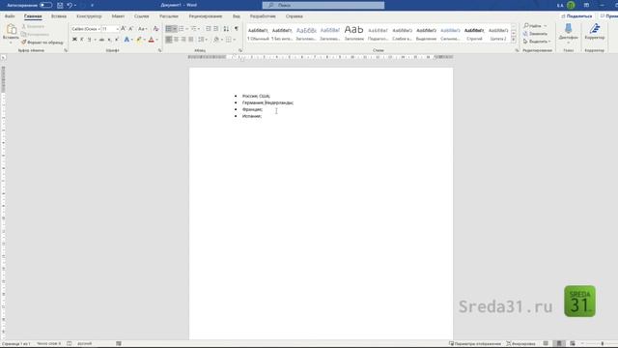Click the Decrease Indent icon
Viewport: 618px width, 348px height.
click(209, 29)
